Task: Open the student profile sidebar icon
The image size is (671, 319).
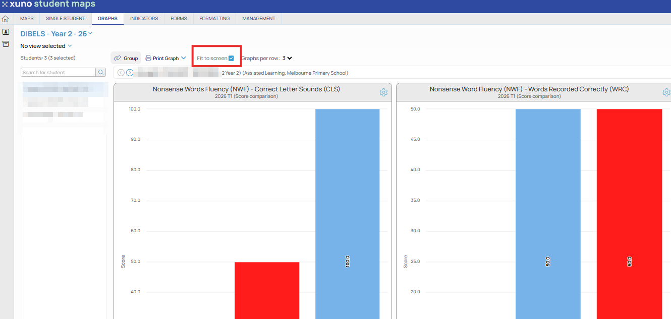Action: click(x=6, y=32)
